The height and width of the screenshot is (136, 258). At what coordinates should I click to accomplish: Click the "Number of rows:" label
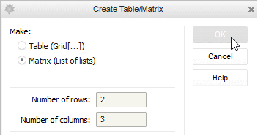tap(61, 99)
